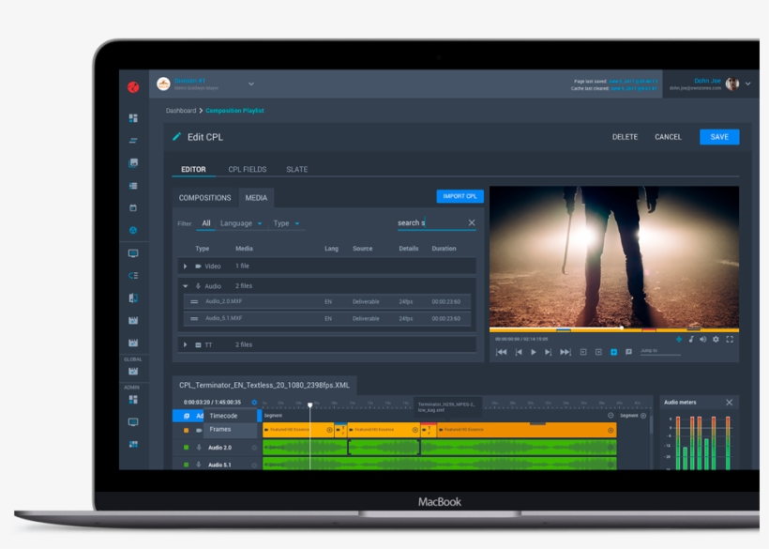Toggle fullscreen on the video player
Image resolution: width=769 pixels, height=549 pixels.
coord(730,340)
